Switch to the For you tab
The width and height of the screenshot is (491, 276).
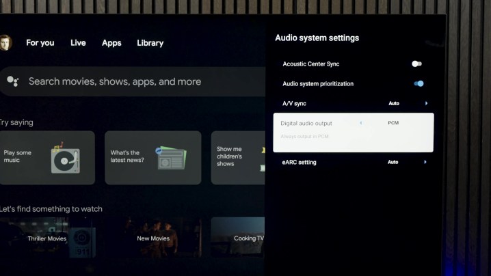pyautogui.click(x=40, y=42)
